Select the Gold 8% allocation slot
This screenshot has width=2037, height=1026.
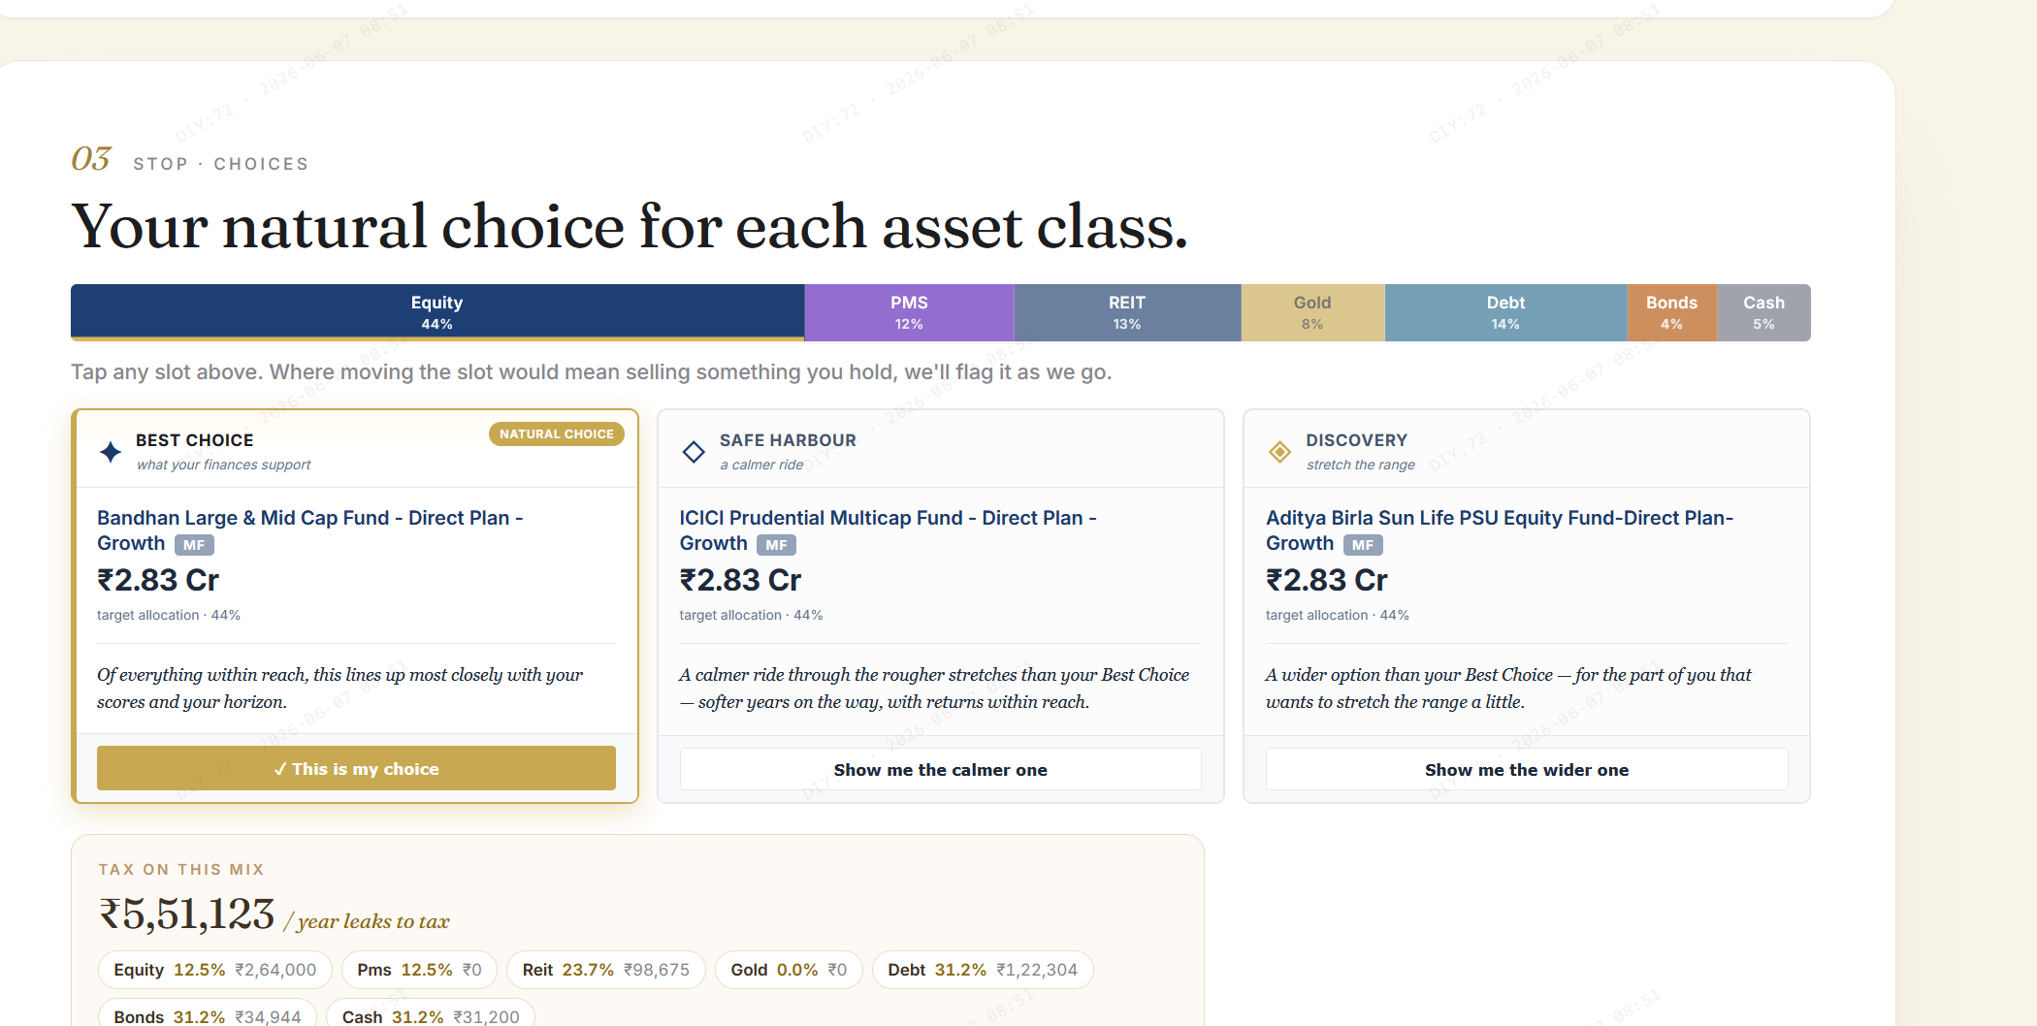(x=1312, y=312)
